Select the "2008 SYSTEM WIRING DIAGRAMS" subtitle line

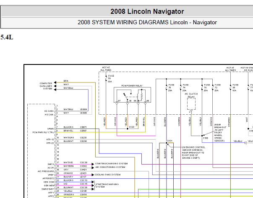pos(147,22)
